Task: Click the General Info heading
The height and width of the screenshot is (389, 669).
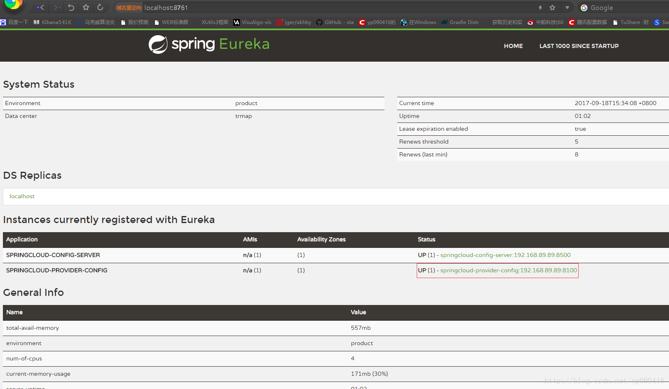Action: (x=34, y=293)
